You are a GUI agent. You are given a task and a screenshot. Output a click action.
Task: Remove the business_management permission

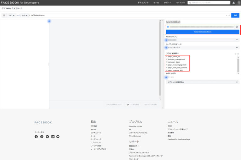click(x=167, y=59)
